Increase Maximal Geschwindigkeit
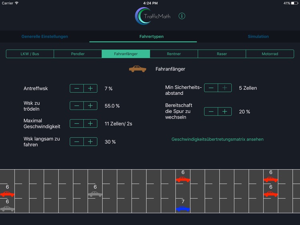The width and height of the screenshot is (300, 225). pyautogui.click(x=90, y=123)
